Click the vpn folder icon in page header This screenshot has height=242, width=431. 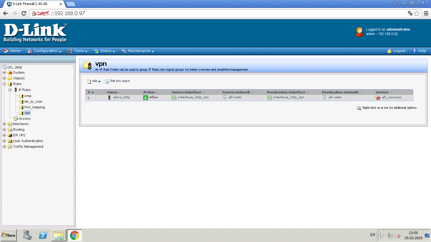[x=87, y=65]
